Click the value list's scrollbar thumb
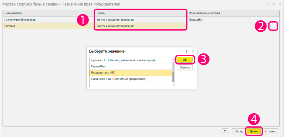Screen dimensions: 284x137 tap(173, 77)
